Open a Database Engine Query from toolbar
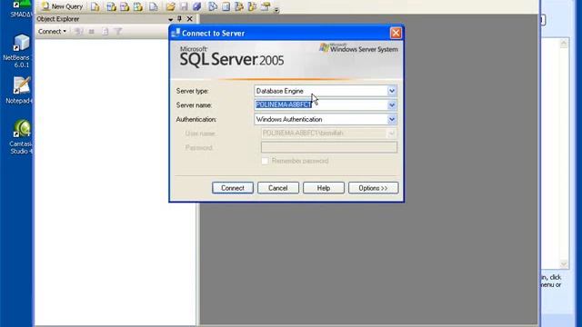The width and height of the screenshot is (582, 327). [95, 6]
